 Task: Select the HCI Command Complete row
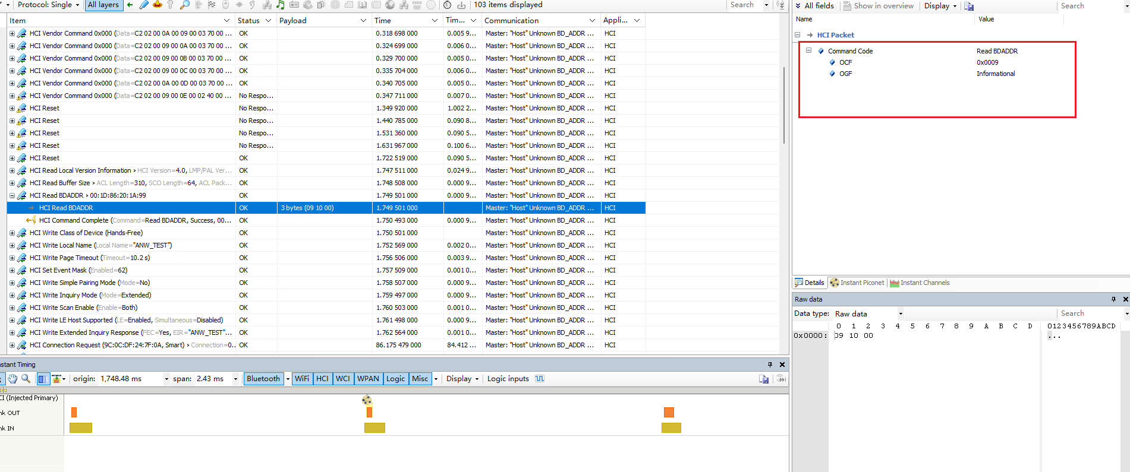point(326,220)
